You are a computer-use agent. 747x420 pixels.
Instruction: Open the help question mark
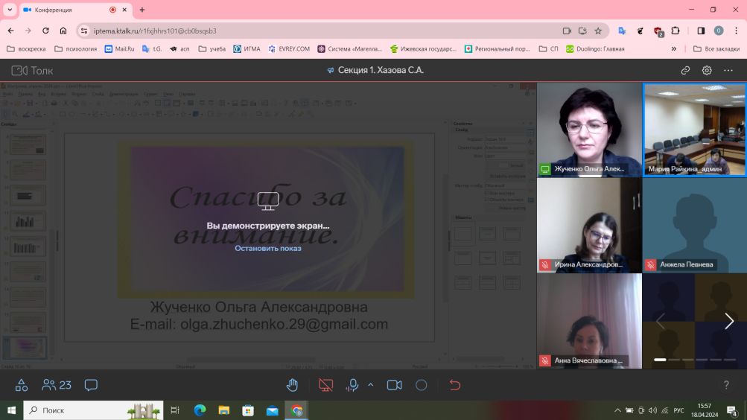726,385
